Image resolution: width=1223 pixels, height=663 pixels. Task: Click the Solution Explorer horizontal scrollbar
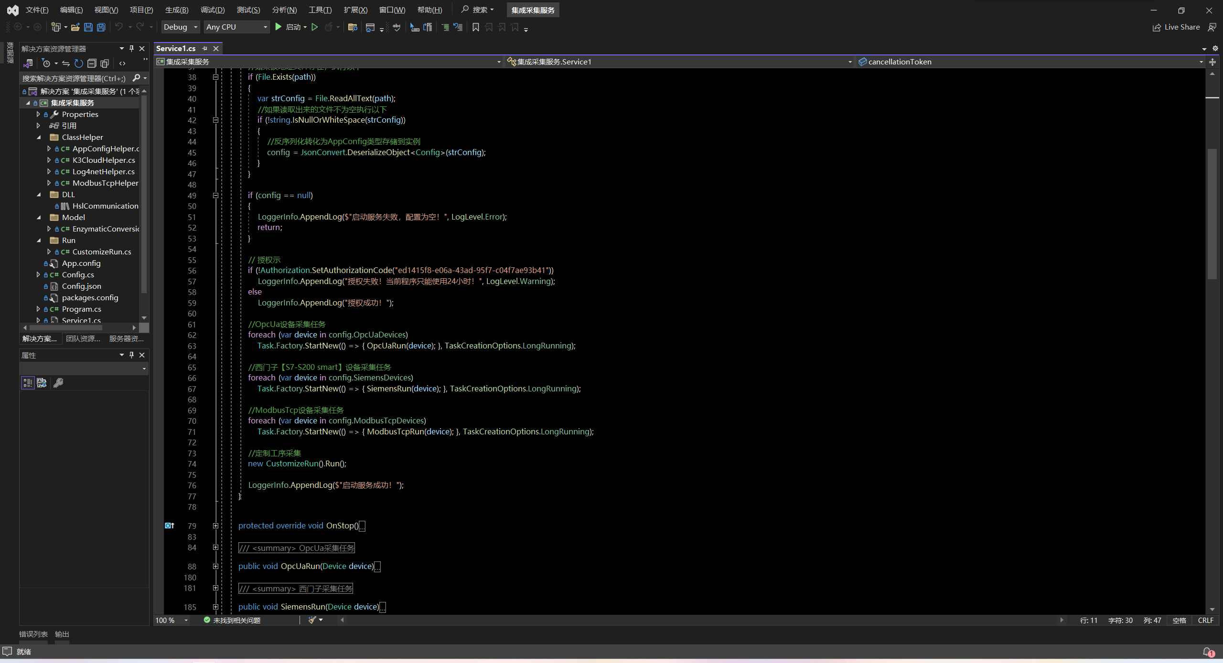coord(66,327)
